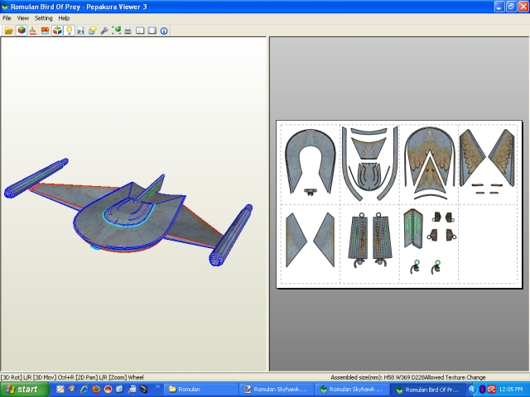Open the Romulan folder taskbar button
The width and height of the screenshot is (530, 397).
click(x=201, y=390)
